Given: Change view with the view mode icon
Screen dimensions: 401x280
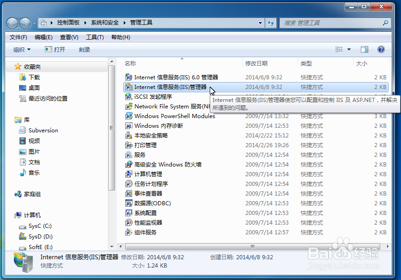Looking at the screenshot, I should 339,49.
